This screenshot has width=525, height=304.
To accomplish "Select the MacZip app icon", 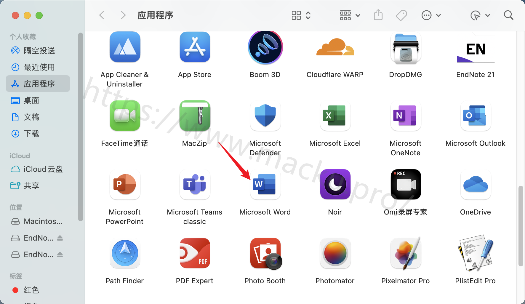I will pos(195,116).
